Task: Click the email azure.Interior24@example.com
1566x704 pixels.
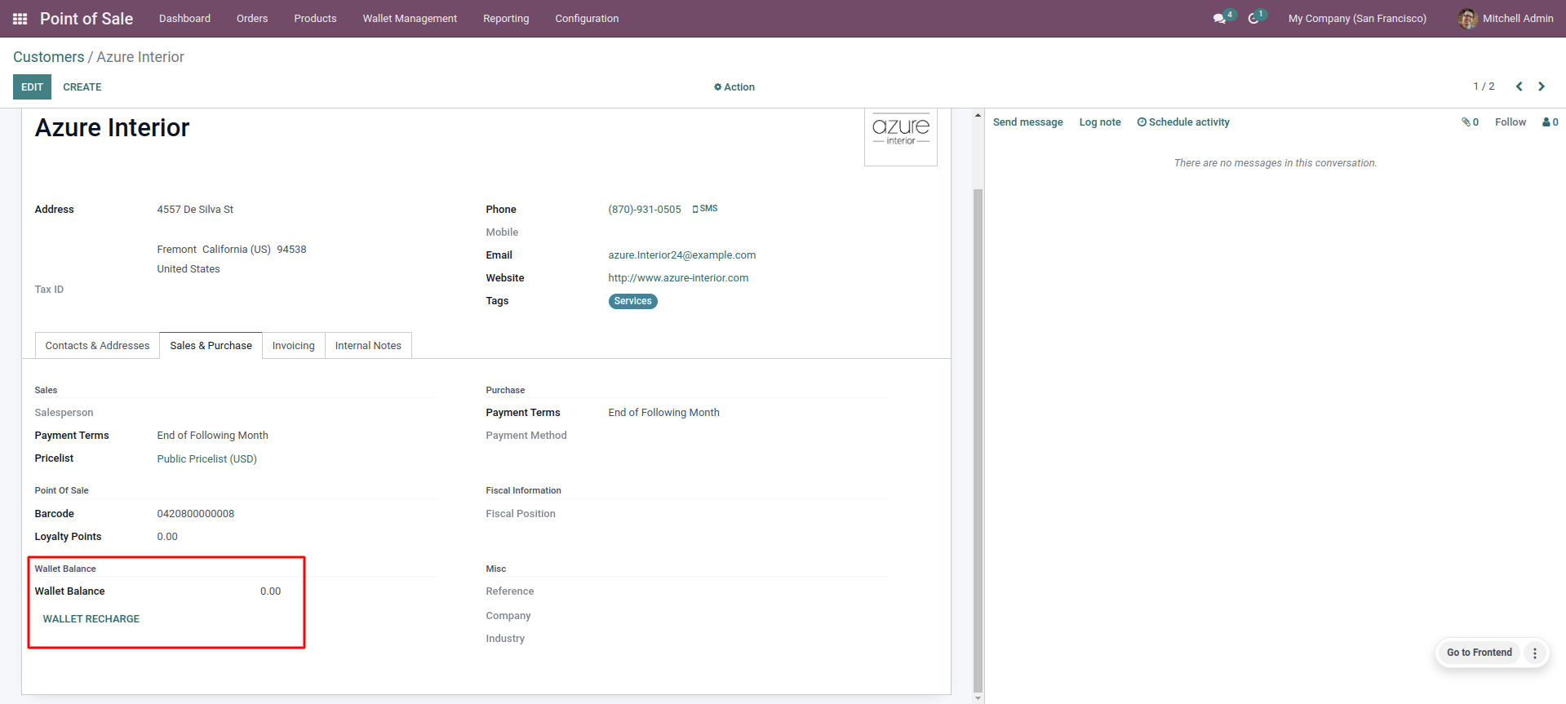Action: click(x=682, y=255)
